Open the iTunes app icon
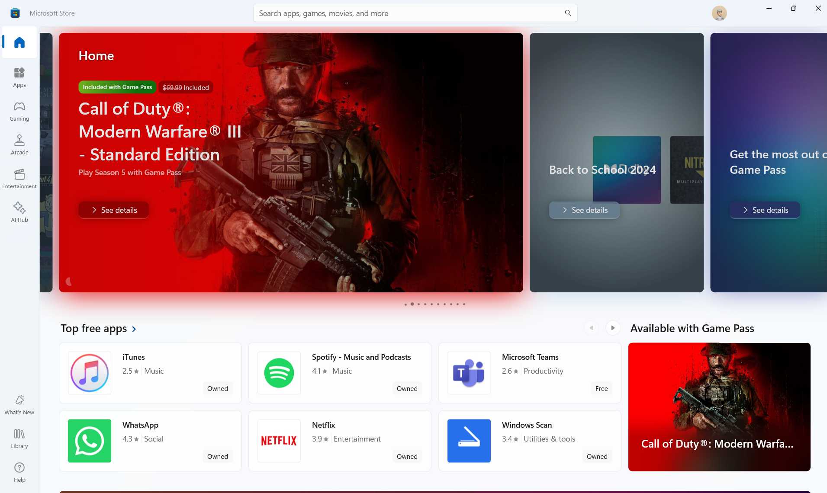Image resolution: width=827 pixels, height=493 pixels. (x=90, y=373)
